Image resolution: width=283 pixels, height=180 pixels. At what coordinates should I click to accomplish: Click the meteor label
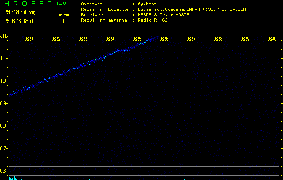[63, 14]
